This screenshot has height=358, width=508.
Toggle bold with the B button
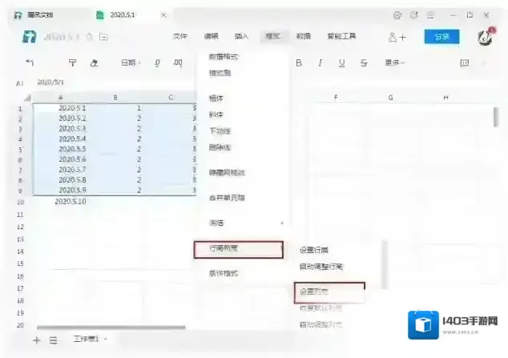[299, 63]
